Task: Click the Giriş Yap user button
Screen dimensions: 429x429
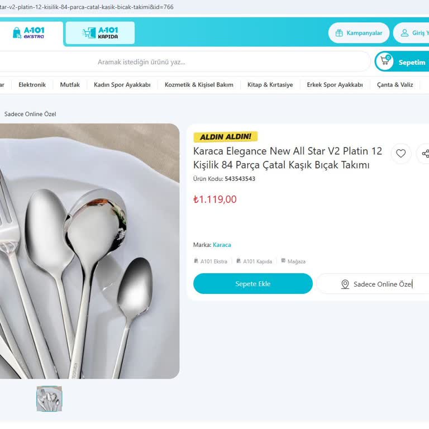Action: pos(413,33)
